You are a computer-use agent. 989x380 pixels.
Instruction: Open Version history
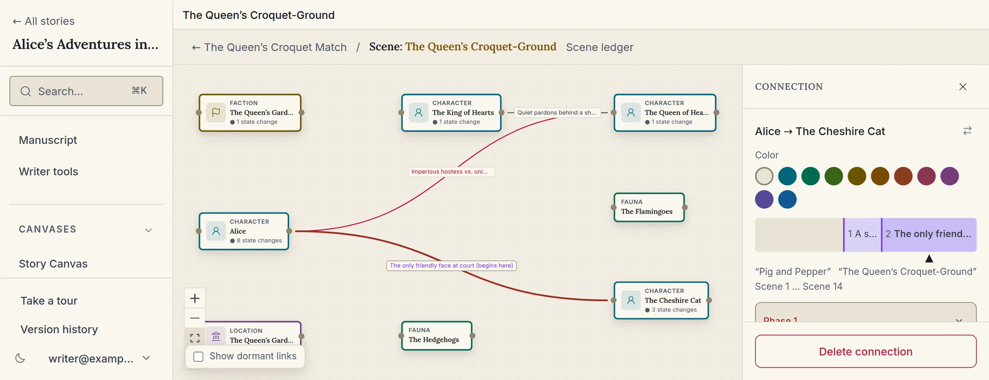(x=59, y=330)
